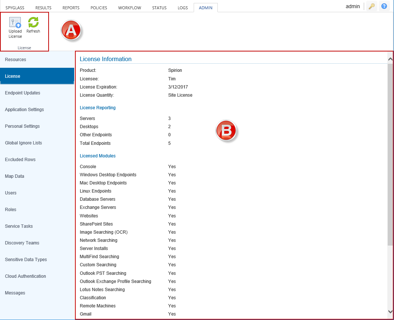This screenshot has height=320, width=394.
Task: Open the Users section in sidebar
Action: tap(11, 193)
